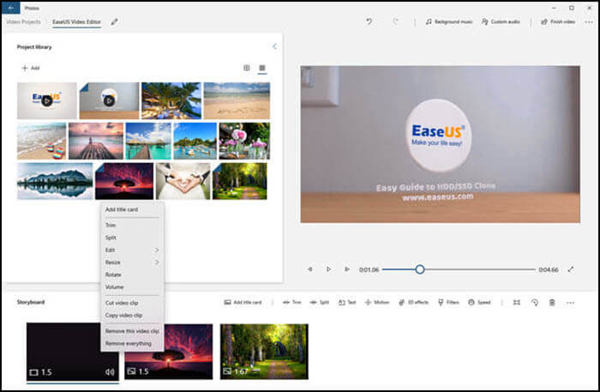Click the Finish video button
This screenshot has width=600, height=392.
pos(557,21)
